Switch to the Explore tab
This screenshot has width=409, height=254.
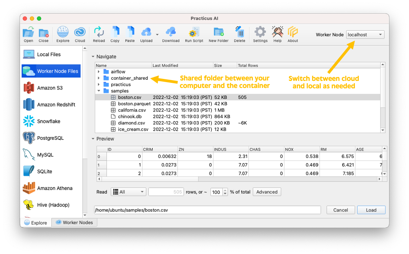click(x=36, y=223)
